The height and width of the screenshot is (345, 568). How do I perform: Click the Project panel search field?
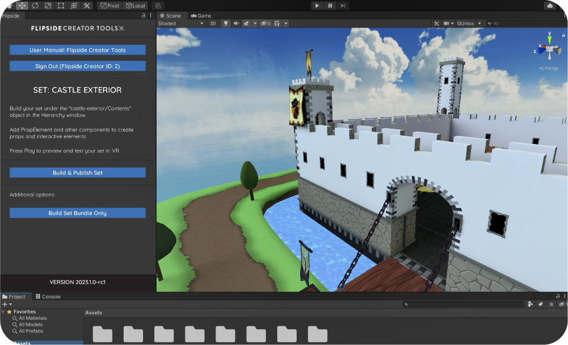click(463, 304)
